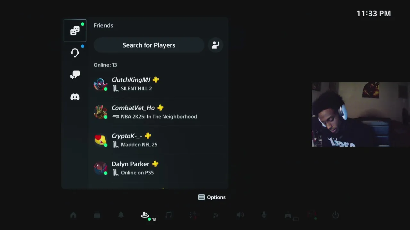The height and width of the screenshot is (230, 410).
Task: Select Game Base friends icon showing 13
Action: 145,215
